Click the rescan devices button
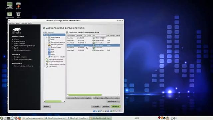This screenshot has height=120, width=213. (79, 98)
